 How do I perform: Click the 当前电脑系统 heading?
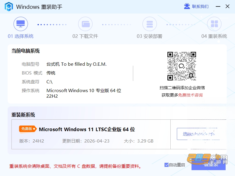[x=26, y=51]
